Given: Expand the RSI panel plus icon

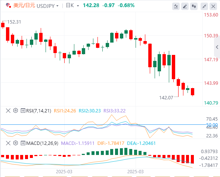Looking at the screenshot, I should (x=23, y=111).
